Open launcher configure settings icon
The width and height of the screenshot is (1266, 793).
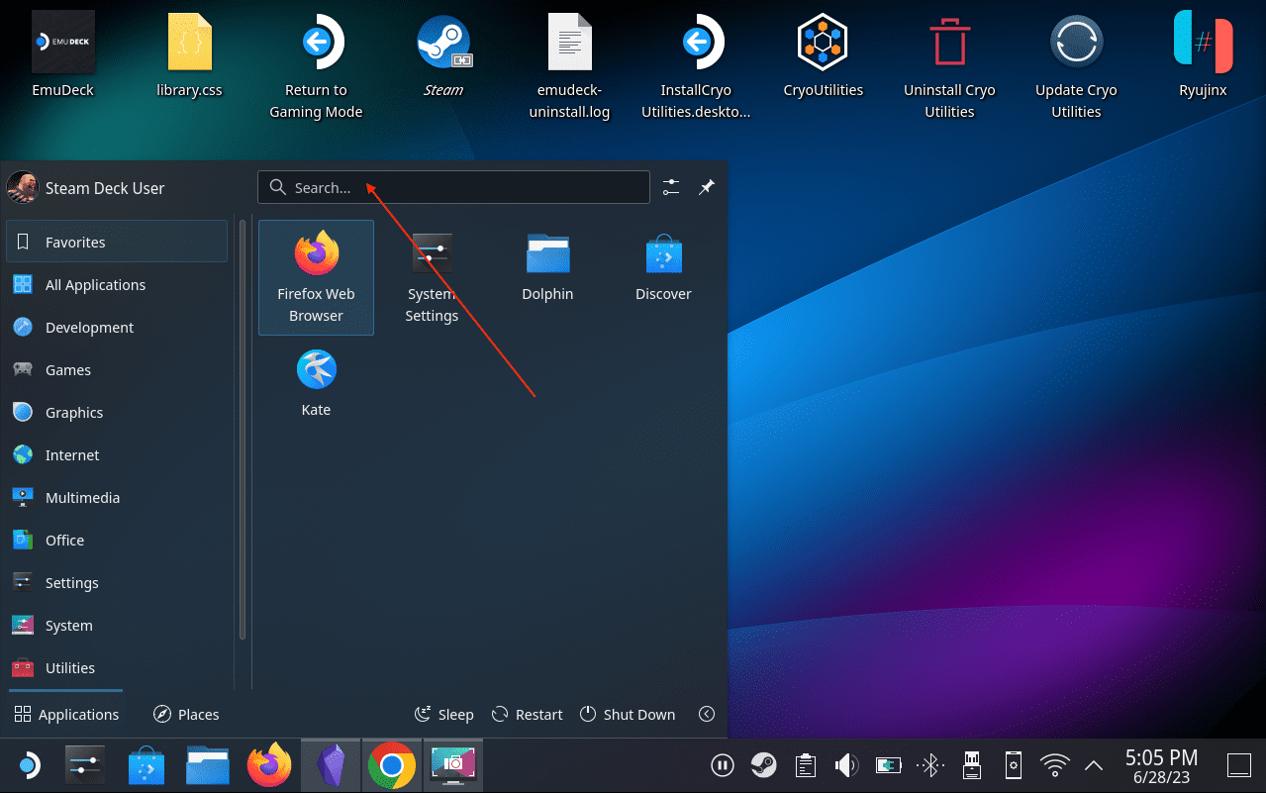click(x=672, y=187)
